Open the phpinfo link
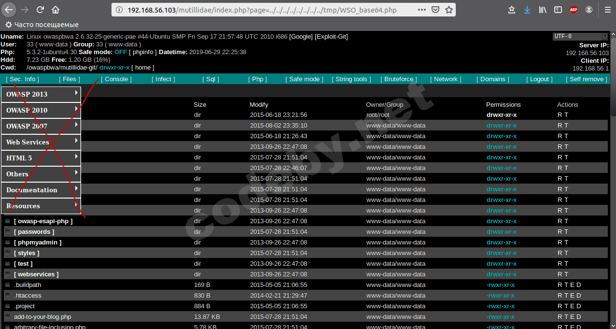This screenshot has width=616, height=329. (x=143, y=52)
